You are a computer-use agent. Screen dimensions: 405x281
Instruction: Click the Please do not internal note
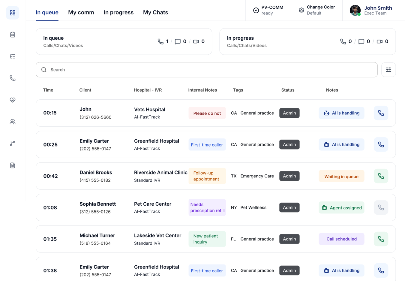point(207,113)
